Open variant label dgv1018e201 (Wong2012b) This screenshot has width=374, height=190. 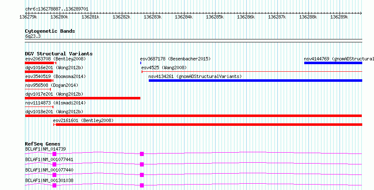coord(54,112)
